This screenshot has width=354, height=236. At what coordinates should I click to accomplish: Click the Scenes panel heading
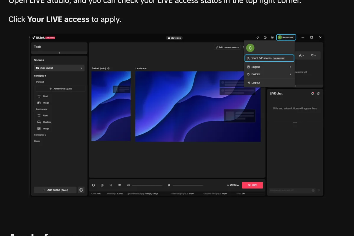pyautogui.click(x=39, y=60)
